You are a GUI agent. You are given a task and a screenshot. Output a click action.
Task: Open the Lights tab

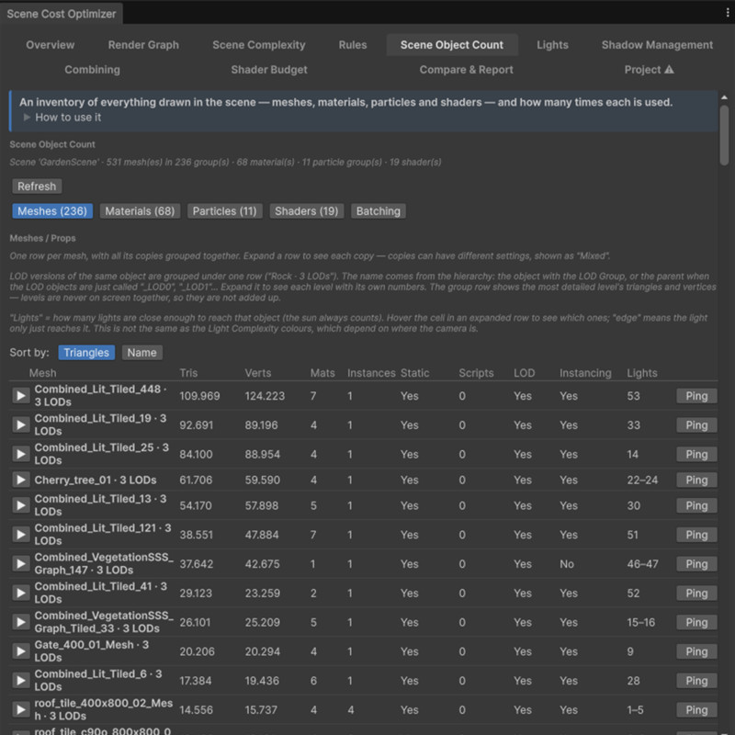(x=552, y=45)
